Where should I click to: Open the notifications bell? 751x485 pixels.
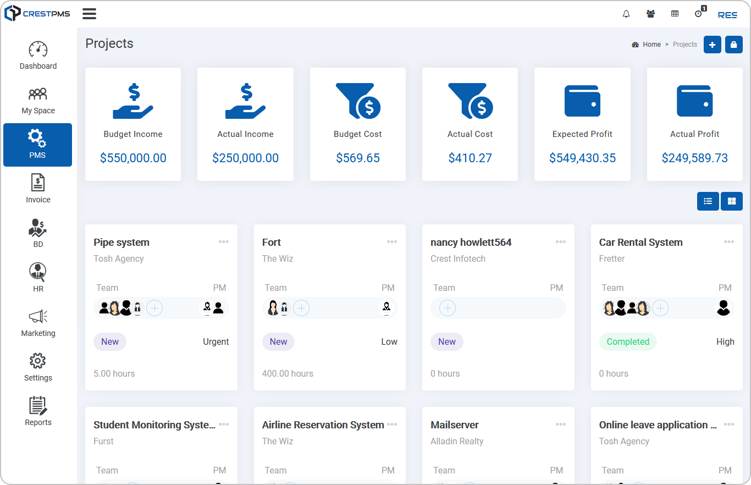(x=626, y=14)
